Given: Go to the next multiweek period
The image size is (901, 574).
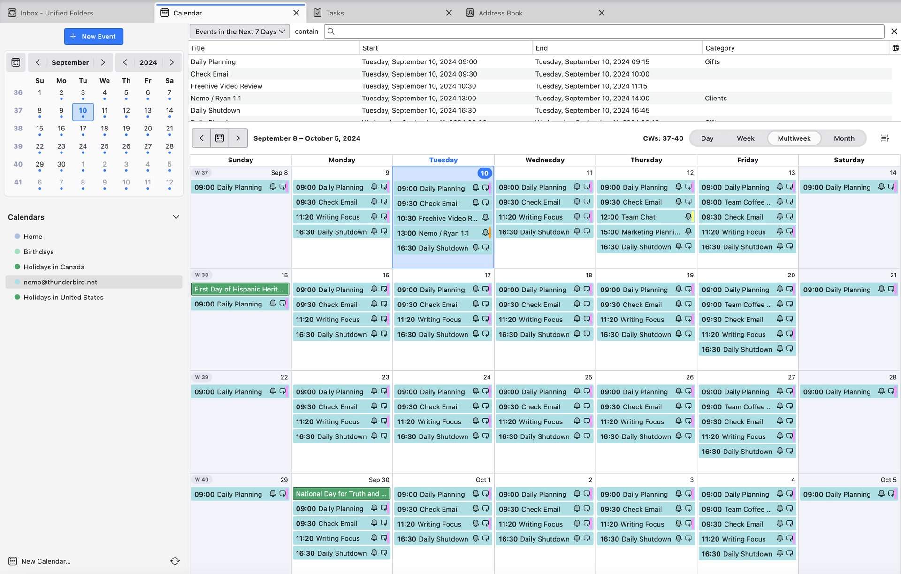Looking at the screenshot, I should 238,138.
